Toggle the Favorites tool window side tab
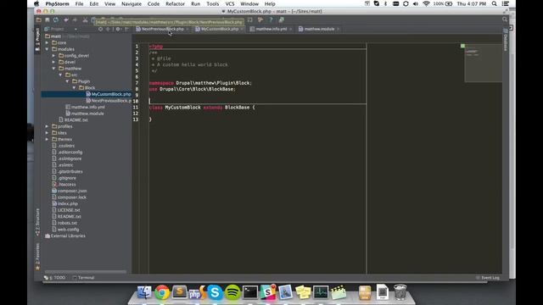 (37, 257)
